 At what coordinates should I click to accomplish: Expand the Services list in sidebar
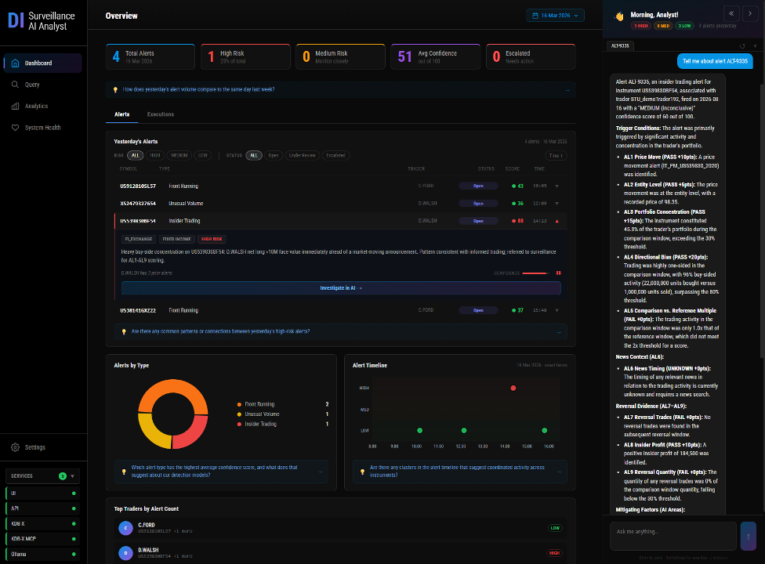74,475
